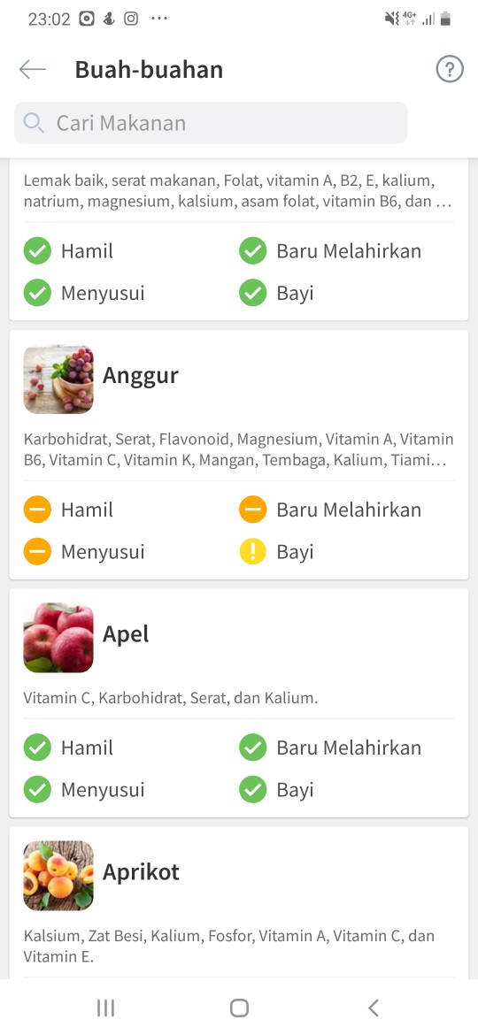Tap the Anggur nutrient description text
This screenshot has height=1035, width=478.
point(238,449)
